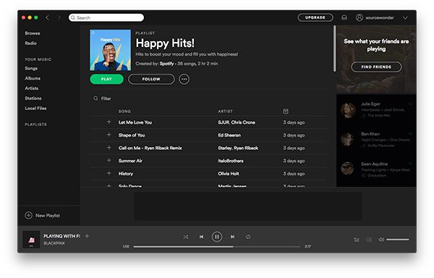Pause the current track
Screen dimensions: 434x278
click(217, 237)
